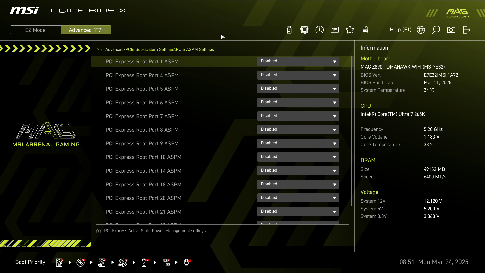Expand the Root Port 21 ASPM dropdown
485x273 pixels.
click(298, 212)
